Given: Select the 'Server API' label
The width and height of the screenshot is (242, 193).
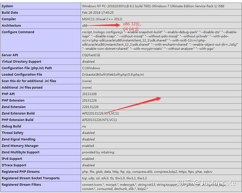Looking at the screenshot, I should click(x=10, y=55).
